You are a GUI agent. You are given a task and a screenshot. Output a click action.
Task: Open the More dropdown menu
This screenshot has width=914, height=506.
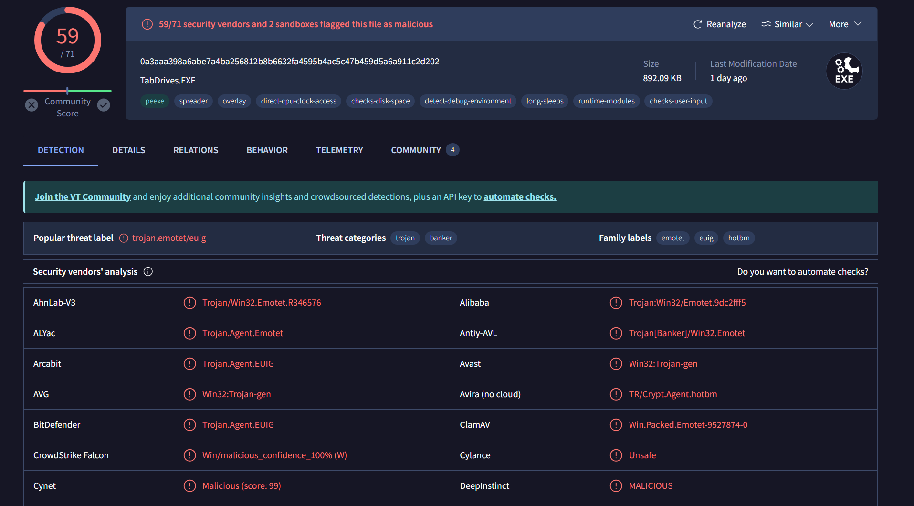click(x=845, y=24)
